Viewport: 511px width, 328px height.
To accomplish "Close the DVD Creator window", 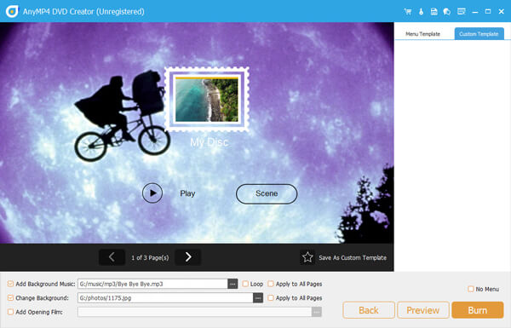I will pos(502,12).
